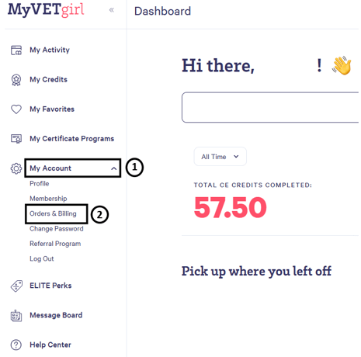Select Change Password option
Screen dimensions: 361x357
[57, 229]
